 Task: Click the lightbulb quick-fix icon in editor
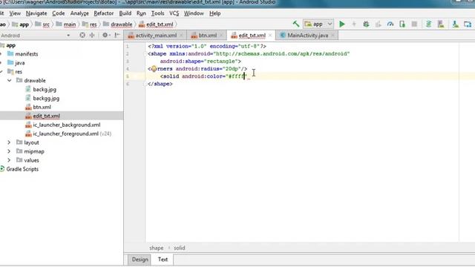[154, 69]
